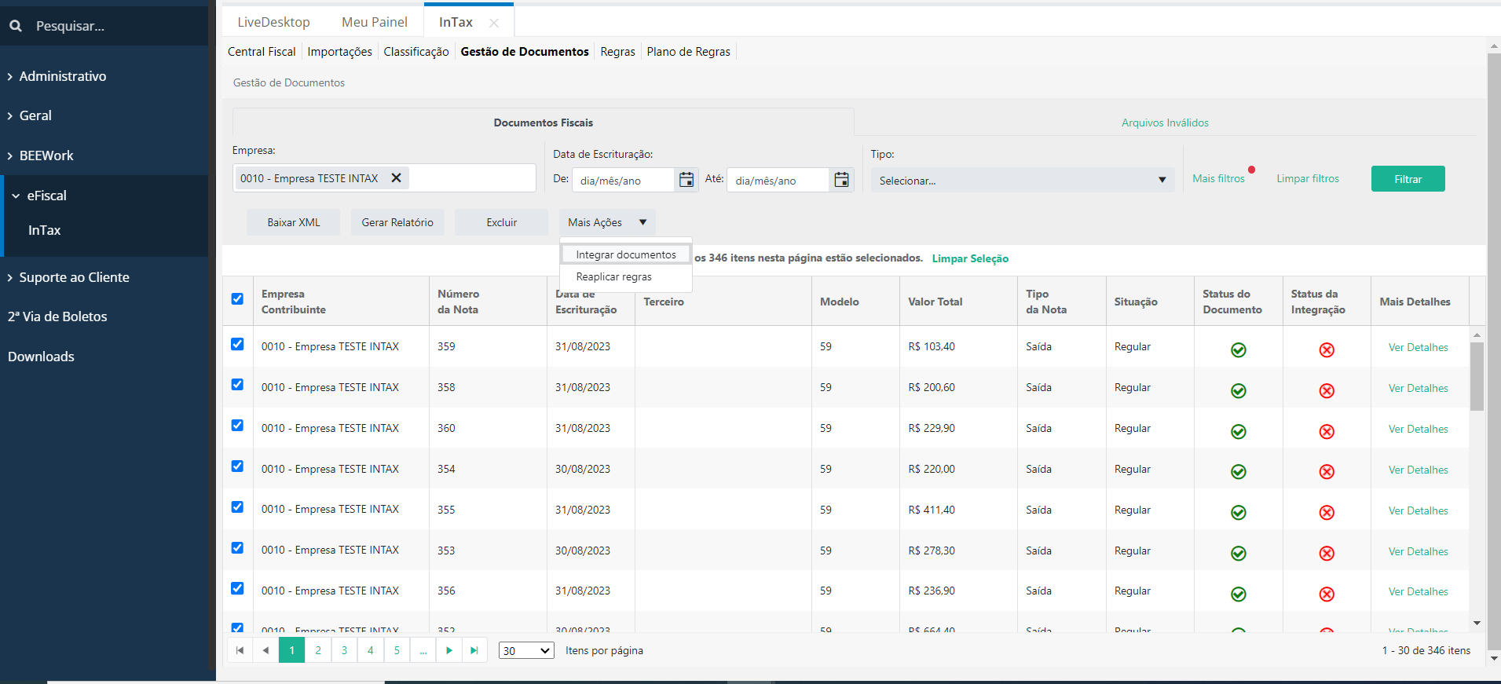Click the Excluir button
The width and height of the screenshot is (1501, 684).
[501, 222]
